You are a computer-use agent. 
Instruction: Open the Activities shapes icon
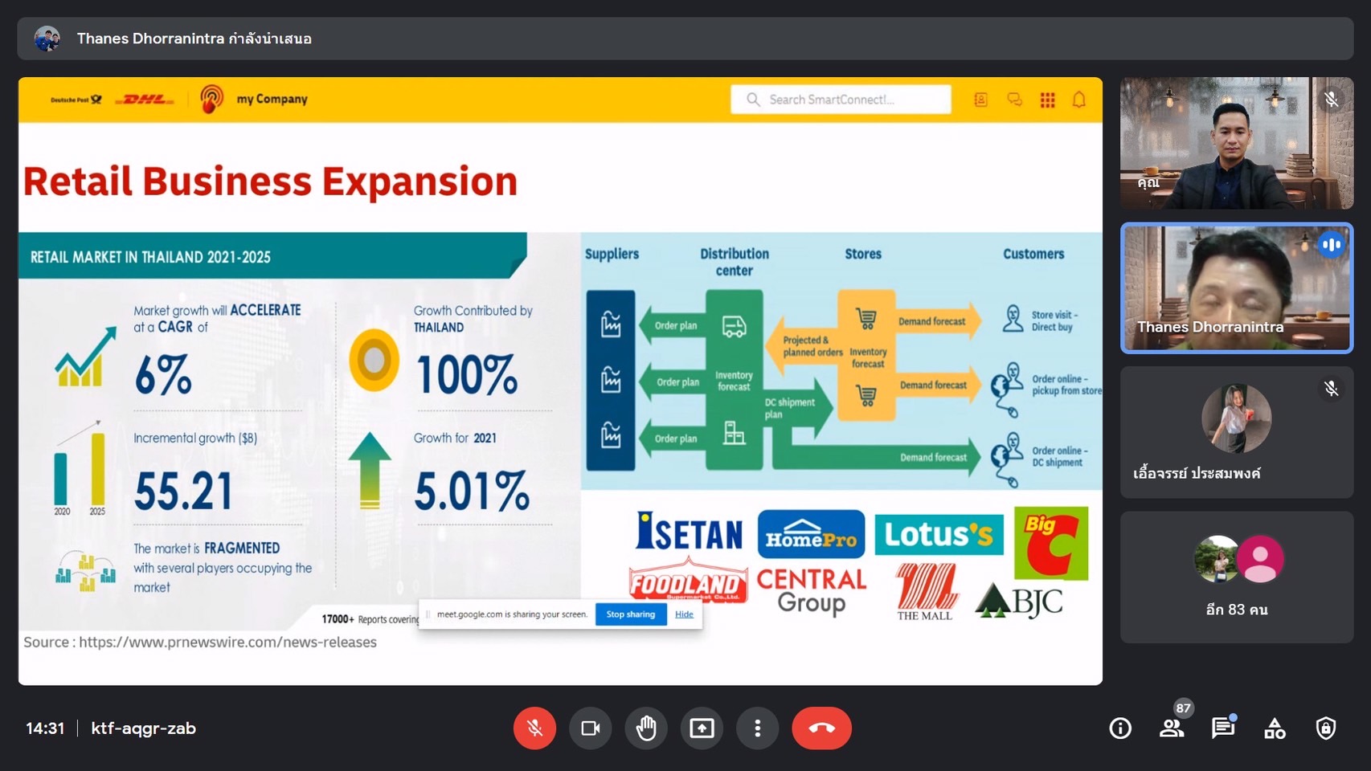pyautogui.click(x=1275, y=728)
